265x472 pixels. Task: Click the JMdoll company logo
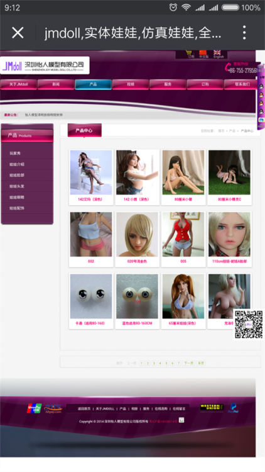[x=45, y=65]
